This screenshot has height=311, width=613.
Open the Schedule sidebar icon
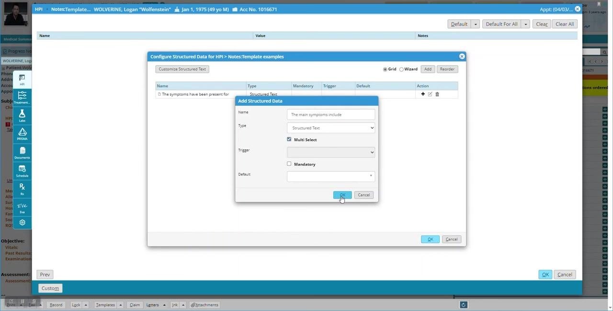tap(22, 171)
